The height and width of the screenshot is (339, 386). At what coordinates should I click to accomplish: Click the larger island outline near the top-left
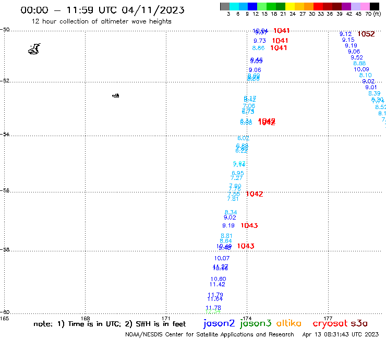[34, 49]
